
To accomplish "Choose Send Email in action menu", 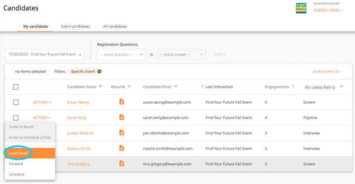I will [x=30, y=153].
